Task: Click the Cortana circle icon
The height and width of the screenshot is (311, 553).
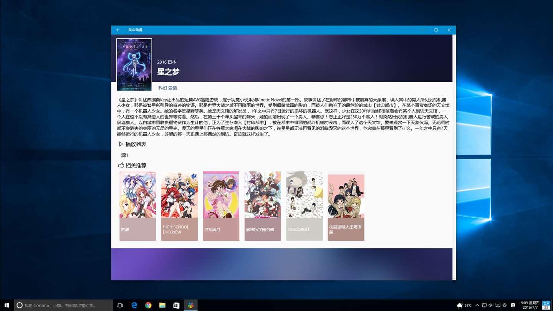Action: [x=20, y=305]
